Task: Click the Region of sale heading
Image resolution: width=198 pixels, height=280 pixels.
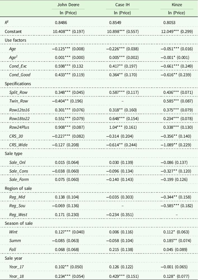Action: pyautogui.click(x=18, y=188)
